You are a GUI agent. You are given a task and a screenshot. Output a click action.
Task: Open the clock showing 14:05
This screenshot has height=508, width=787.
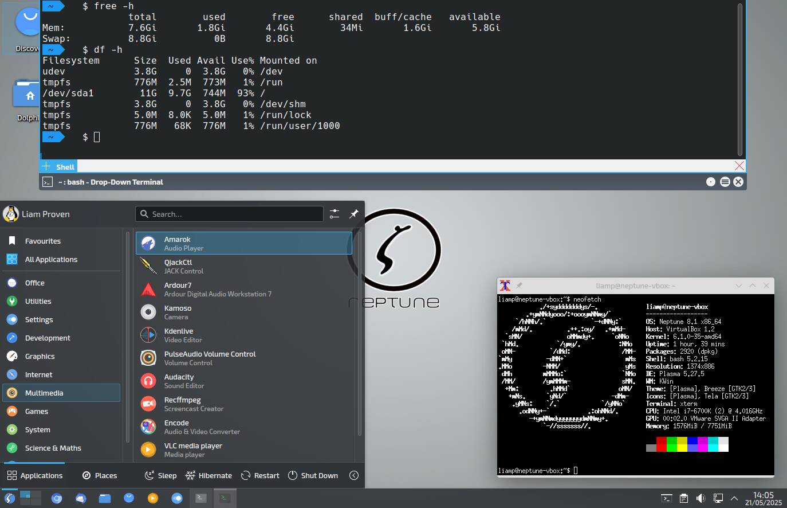tap(764, 498)
